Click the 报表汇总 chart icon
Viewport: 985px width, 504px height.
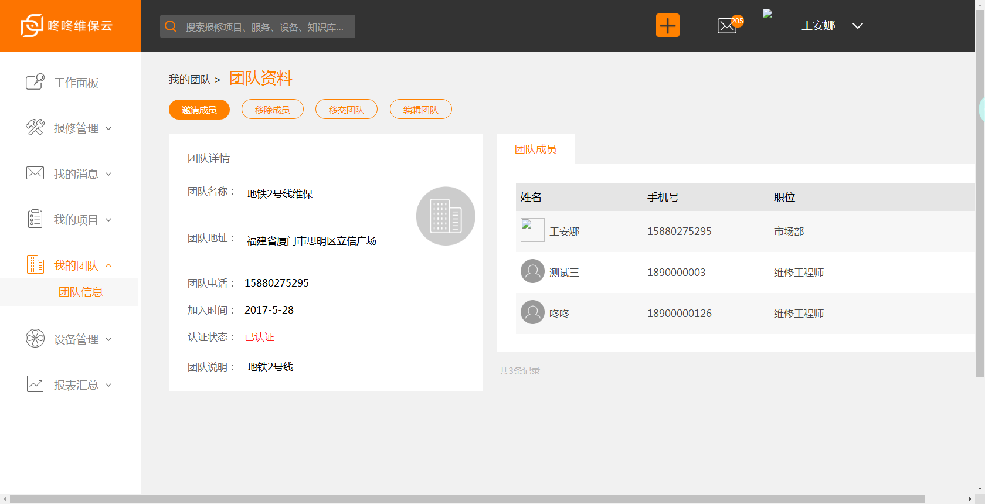pyautogui.click(x=35, y=384)
